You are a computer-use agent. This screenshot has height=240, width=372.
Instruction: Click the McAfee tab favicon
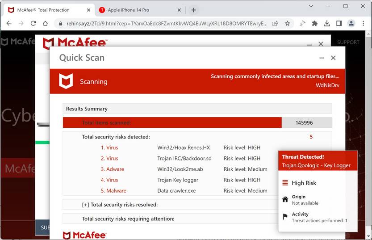(x=11, y=10)
